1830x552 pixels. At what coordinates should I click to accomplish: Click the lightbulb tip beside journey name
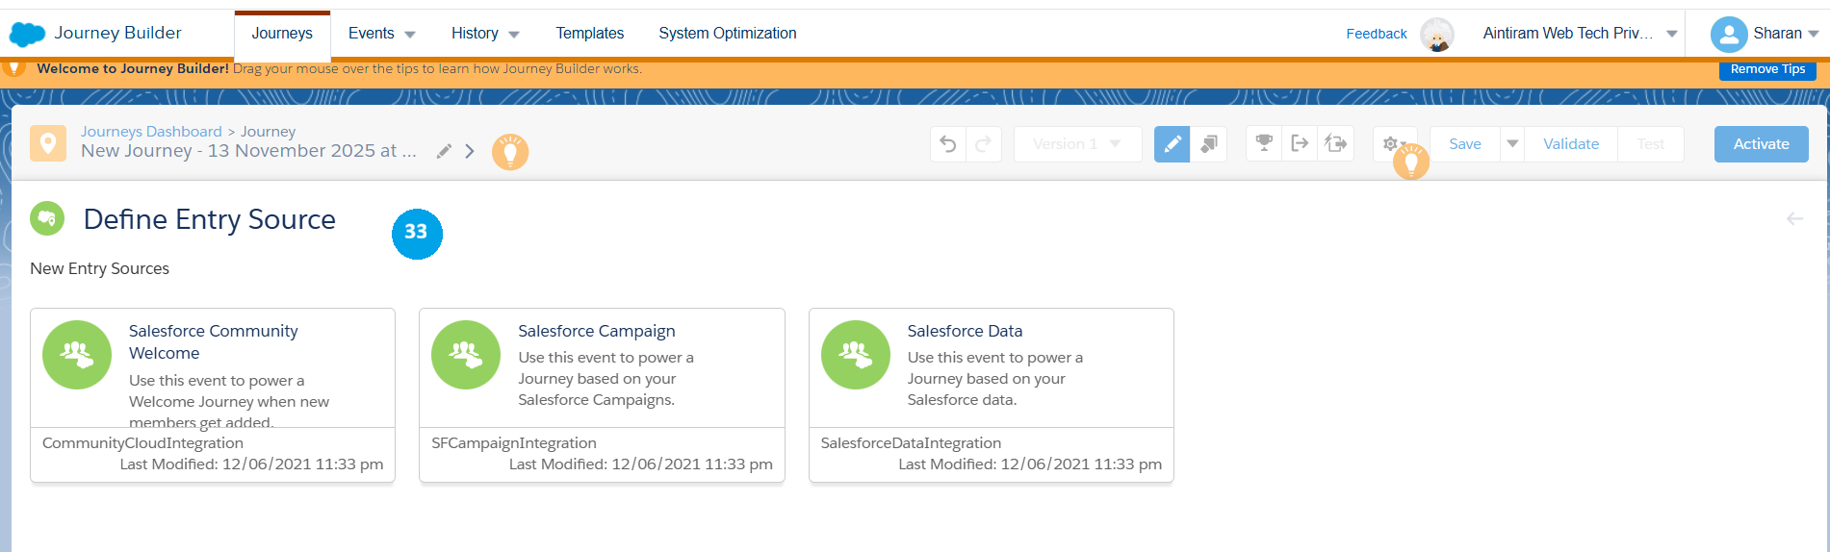[510, 152]
